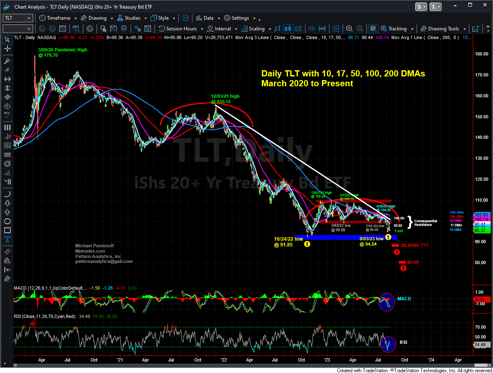The height and width of the screenshot is (373, 493).
Task: Minimize the Chart Analysis window
Action: 456,5
